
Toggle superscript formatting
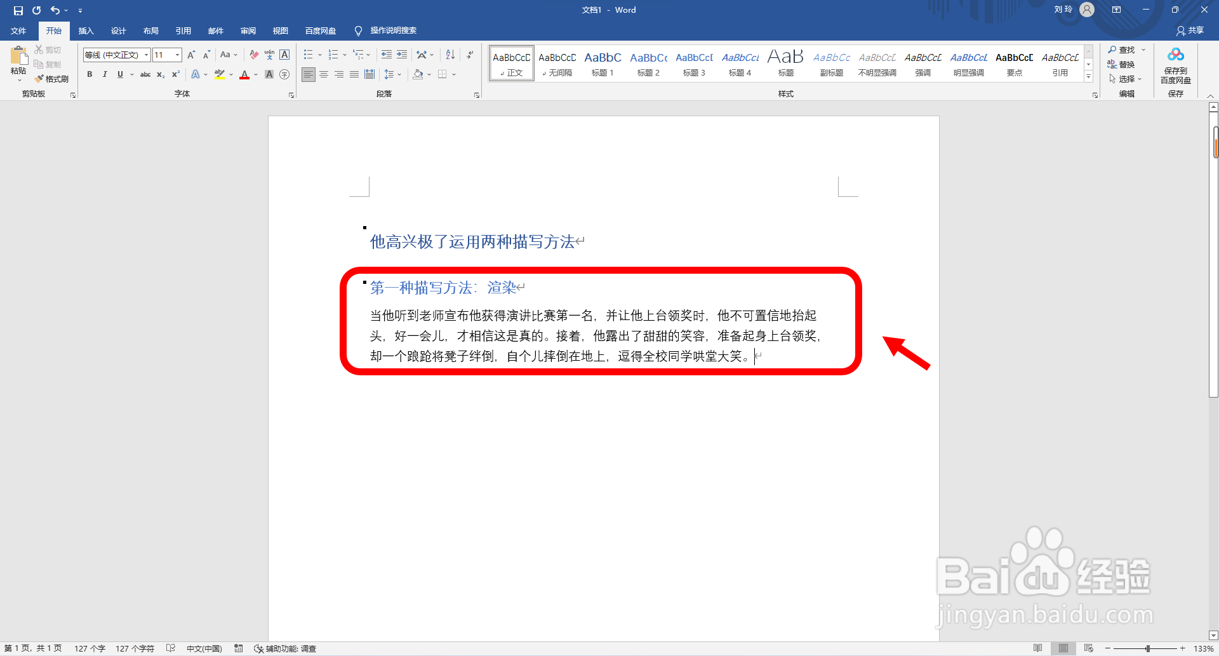(176, 74)
